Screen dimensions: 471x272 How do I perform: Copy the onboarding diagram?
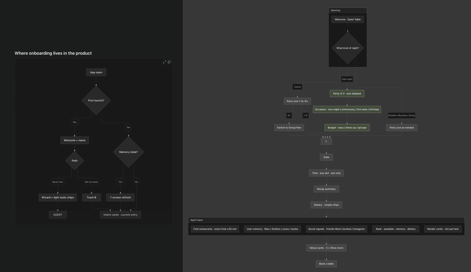(x=169, y=62)
